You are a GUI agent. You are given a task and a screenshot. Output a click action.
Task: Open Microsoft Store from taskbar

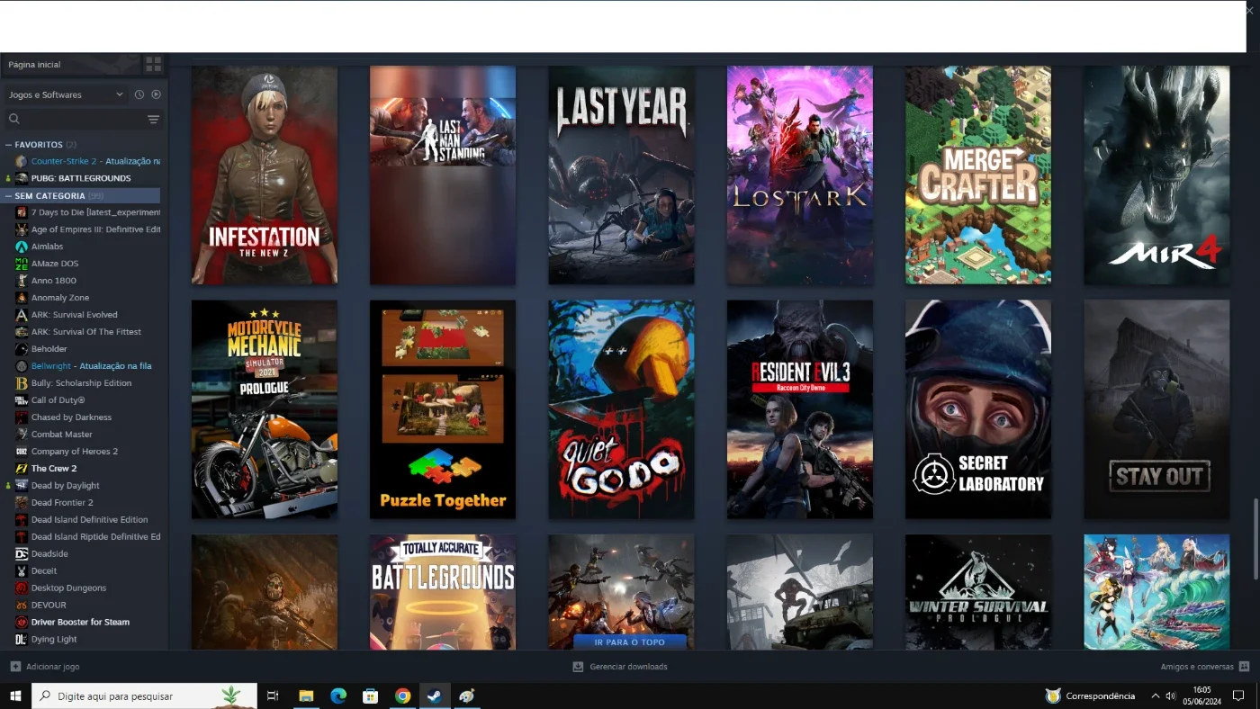point(370,696)
